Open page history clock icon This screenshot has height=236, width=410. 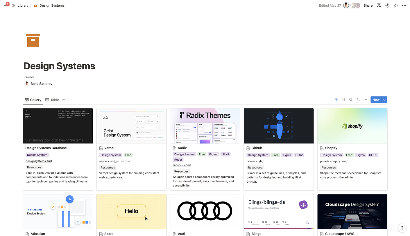[x=387, y=6]
